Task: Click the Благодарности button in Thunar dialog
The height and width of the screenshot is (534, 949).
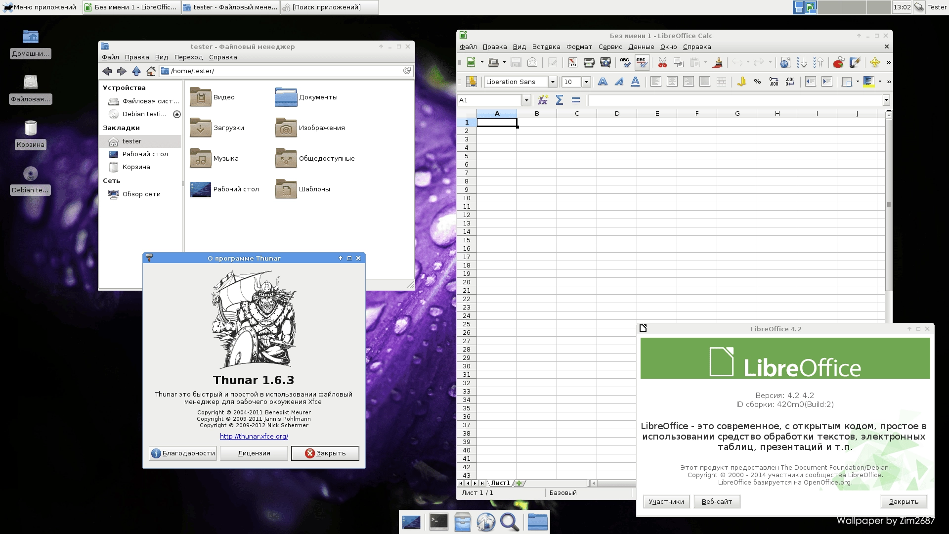Action: [183, 453]
